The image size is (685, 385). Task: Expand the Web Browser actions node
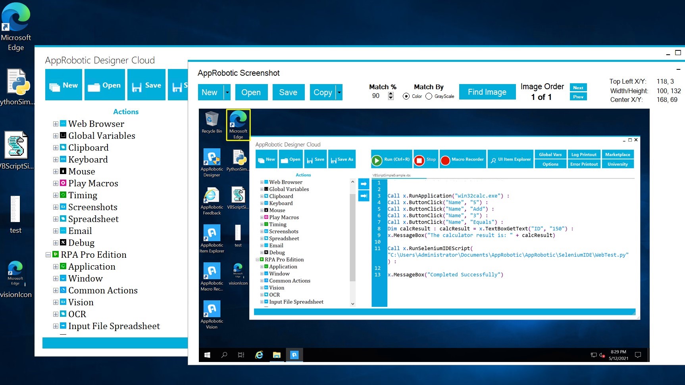click(56, 124)
